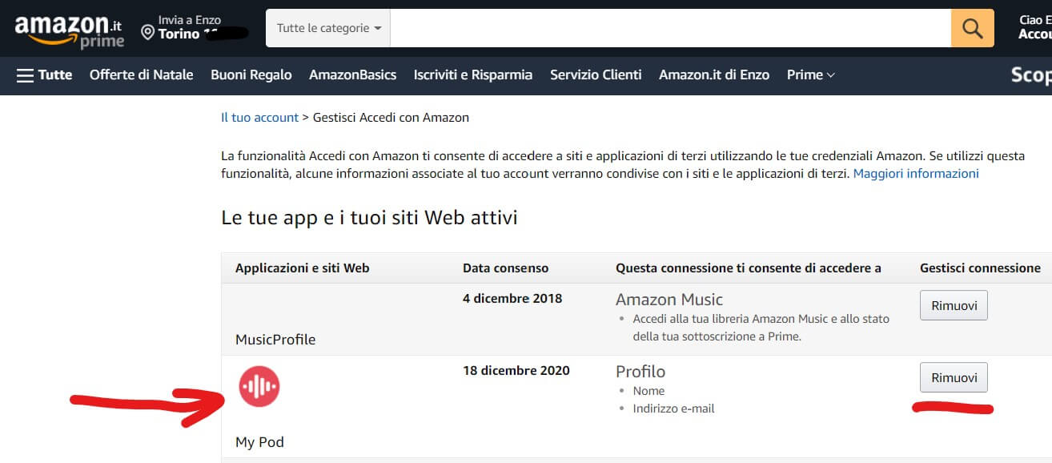Click the location pin delivery icon
Image resolution: width=1052 pixels, height=463 pixels.
click(147, 33)
